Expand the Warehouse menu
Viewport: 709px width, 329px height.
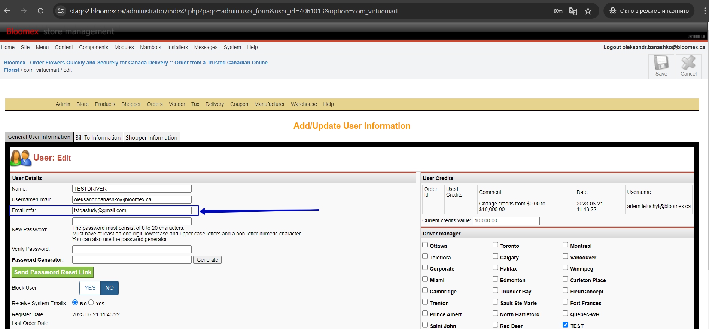(x=304, y=104)
